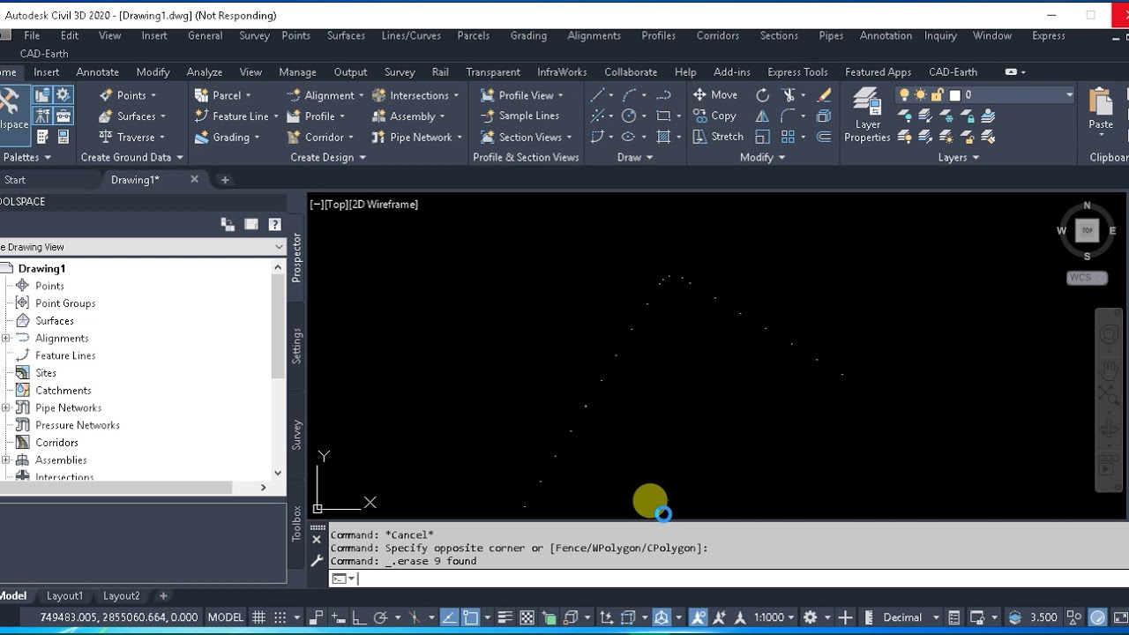
Task: Expand the Modify panel title
Action: (763, 157)
